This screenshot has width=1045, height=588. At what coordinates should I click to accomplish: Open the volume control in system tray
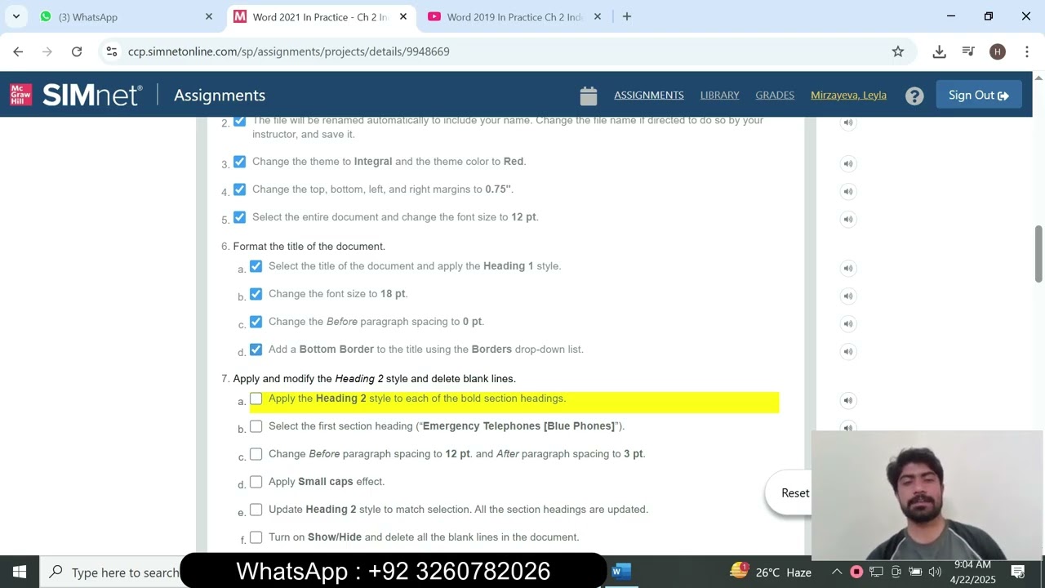pyautogui.click(x=935, y=572)
